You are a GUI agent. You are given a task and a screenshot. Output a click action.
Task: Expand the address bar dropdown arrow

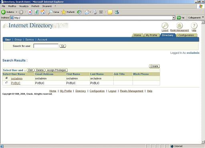click(173, 18)
